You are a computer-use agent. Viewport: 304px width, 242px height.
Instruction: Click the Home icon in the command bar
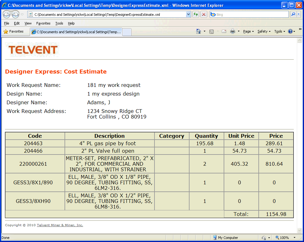tap(198, 31)
